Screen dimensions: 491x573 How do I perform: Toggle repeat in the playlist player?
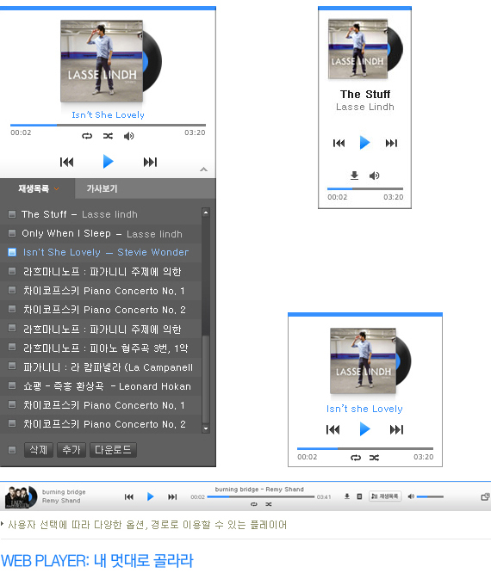pyautogui.click(x=87, y=136)
